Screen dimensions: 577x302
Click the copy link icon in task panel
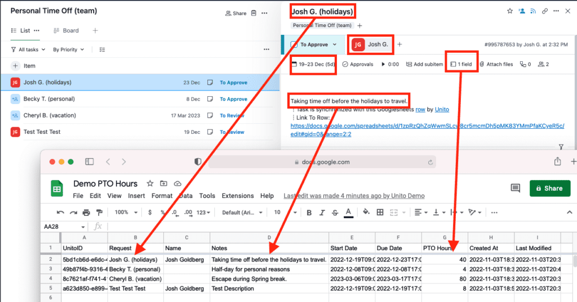pos(544,11)
